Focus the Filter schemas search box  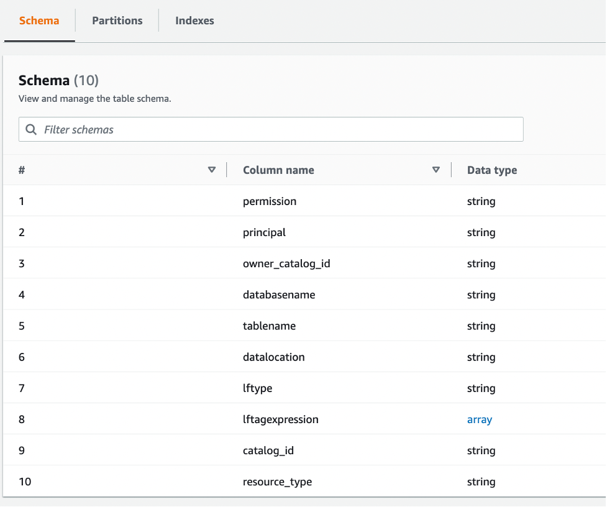tap(280, 130)
